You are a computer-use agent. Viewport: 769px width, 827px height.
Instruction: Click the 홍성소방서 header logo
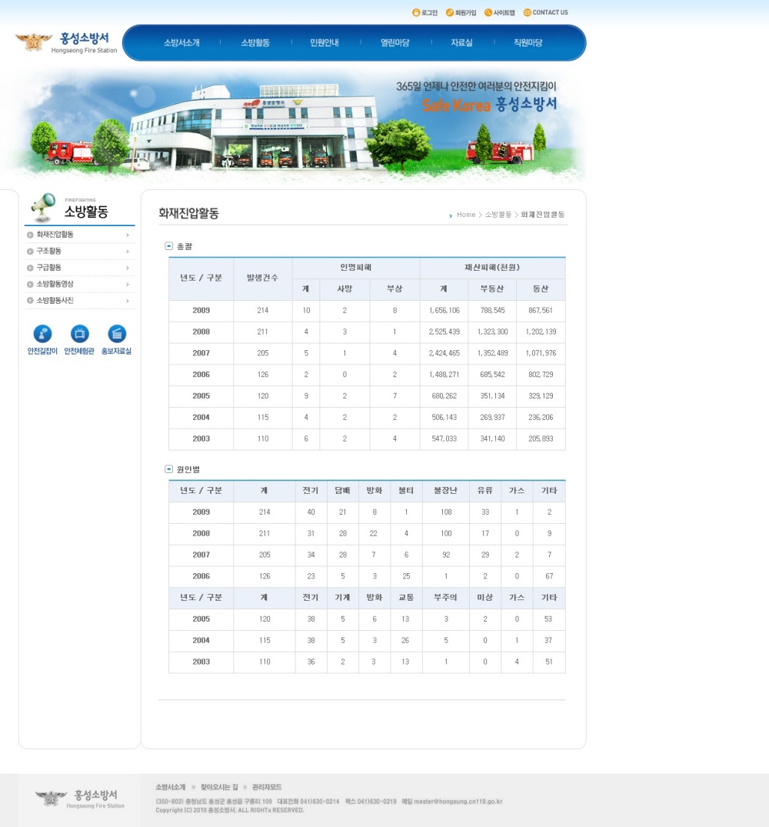click(x=66, y=42)
